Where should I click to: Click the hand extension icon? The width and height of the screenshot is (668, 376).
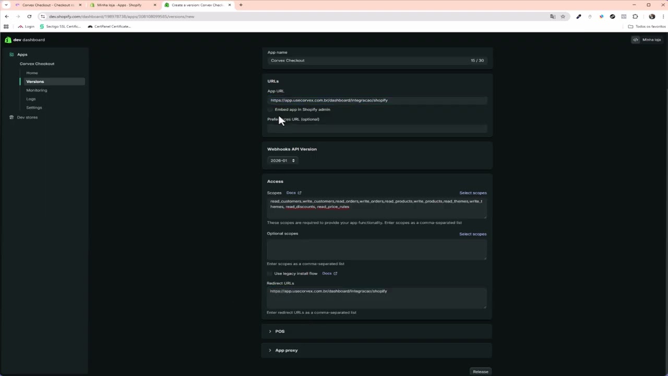coord(590,16)
